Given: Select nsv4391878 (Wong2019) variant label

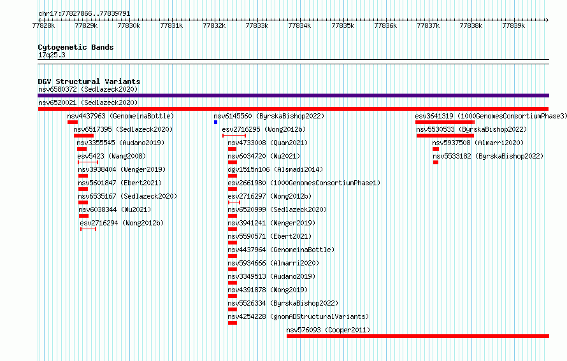Looking at the screenshot, I should click(268, 290).
